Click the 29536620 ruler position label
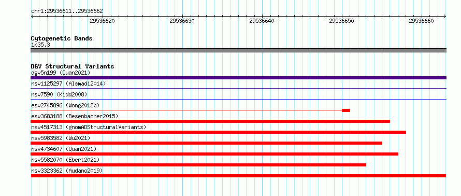This screenshot has height=196, width=461. pyautogui.click(x=103, y=21)
